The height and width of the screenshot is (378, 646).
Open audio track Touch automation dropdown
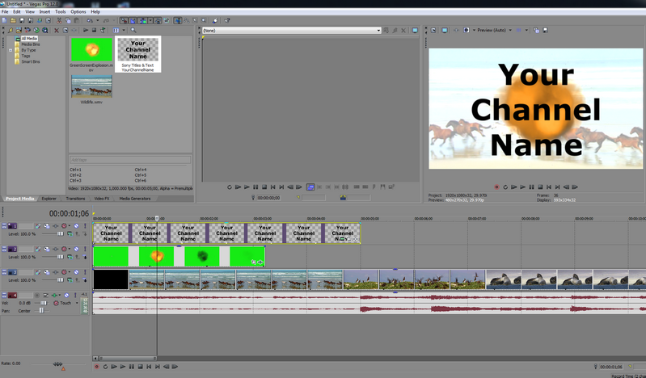pyautogui.click(x=77, y=303)
